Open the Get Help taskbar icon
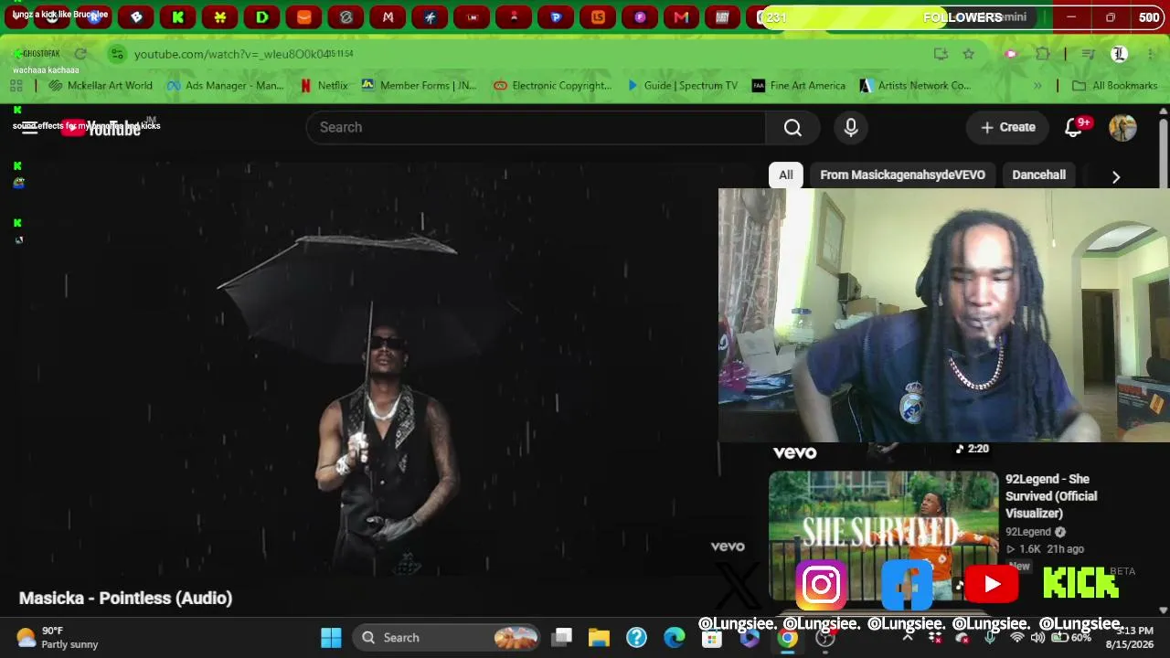Image resolution: width=1170 pixels, height=658 pixels. point(636,638)
